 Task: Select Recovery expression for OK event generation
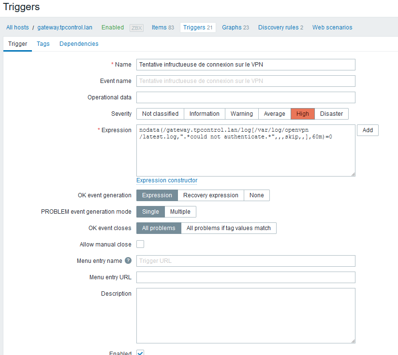pyautogui.click(x=210, y=195)
